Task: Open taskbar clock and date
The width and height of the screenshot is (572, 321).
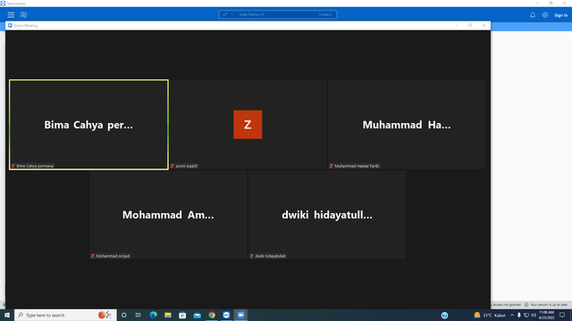Action: pyautogui.click(x=546, y=315)
